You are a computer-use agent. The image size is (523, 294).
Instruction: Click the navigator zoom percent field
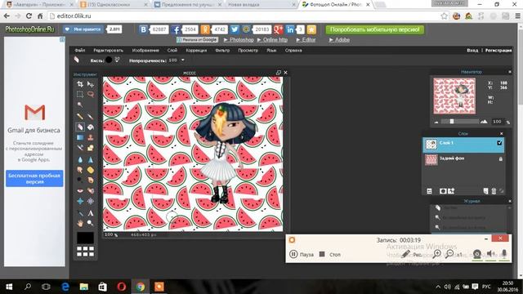[x=497, y=122]
